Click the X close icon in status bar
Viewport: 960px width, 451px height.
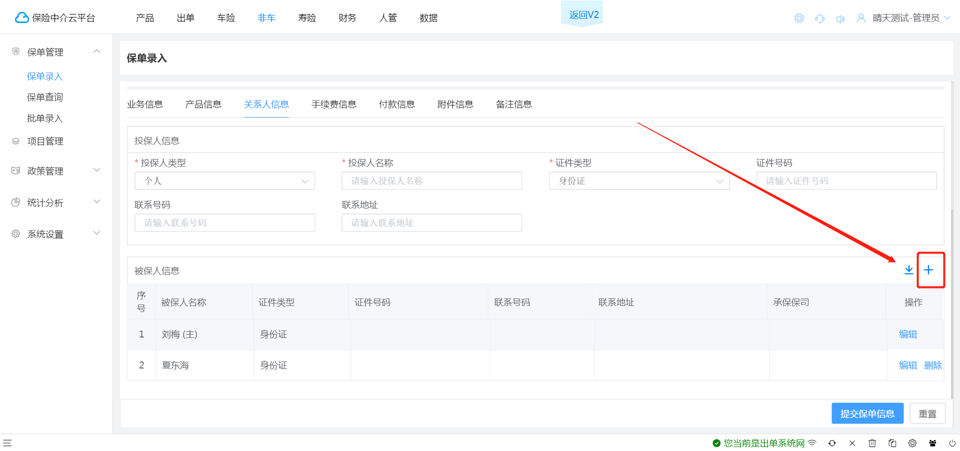tap(852, 443)
